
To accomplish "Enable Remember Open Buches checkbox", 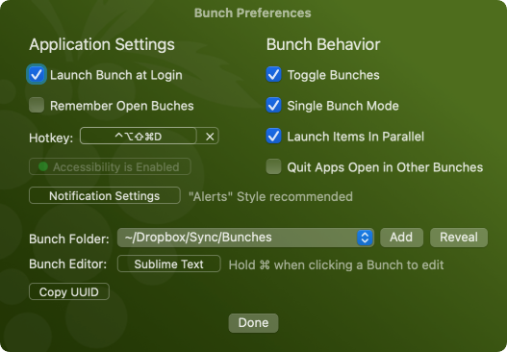I will [37, 106].
